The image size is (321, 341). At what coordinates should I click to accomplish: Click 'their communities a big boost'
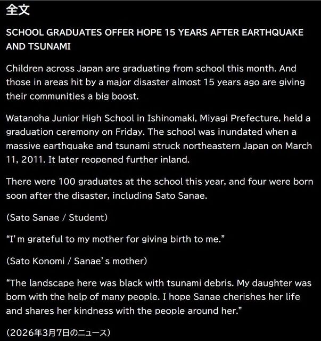click(72, 96)
